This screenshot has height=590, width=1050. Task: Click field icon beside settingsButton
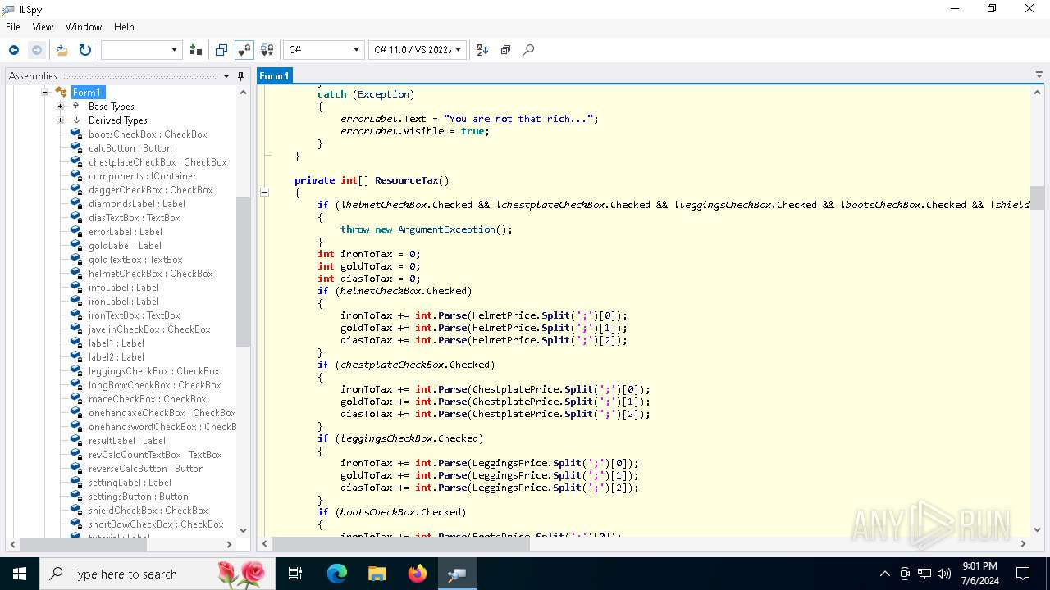click(x=76, y=497)
